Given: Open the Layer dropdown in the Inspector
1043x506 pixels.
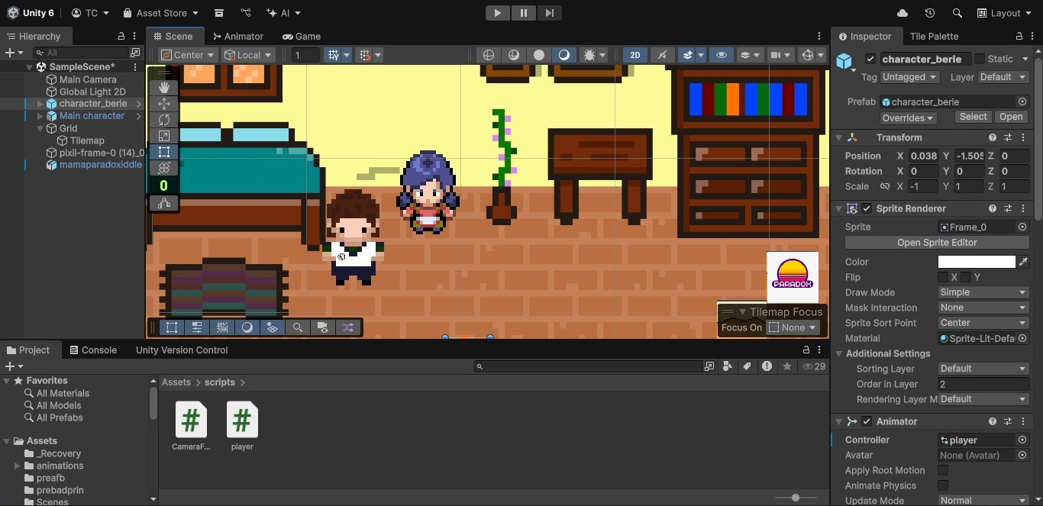Looking at the screenshot, I should click(x=1003, y=77).
